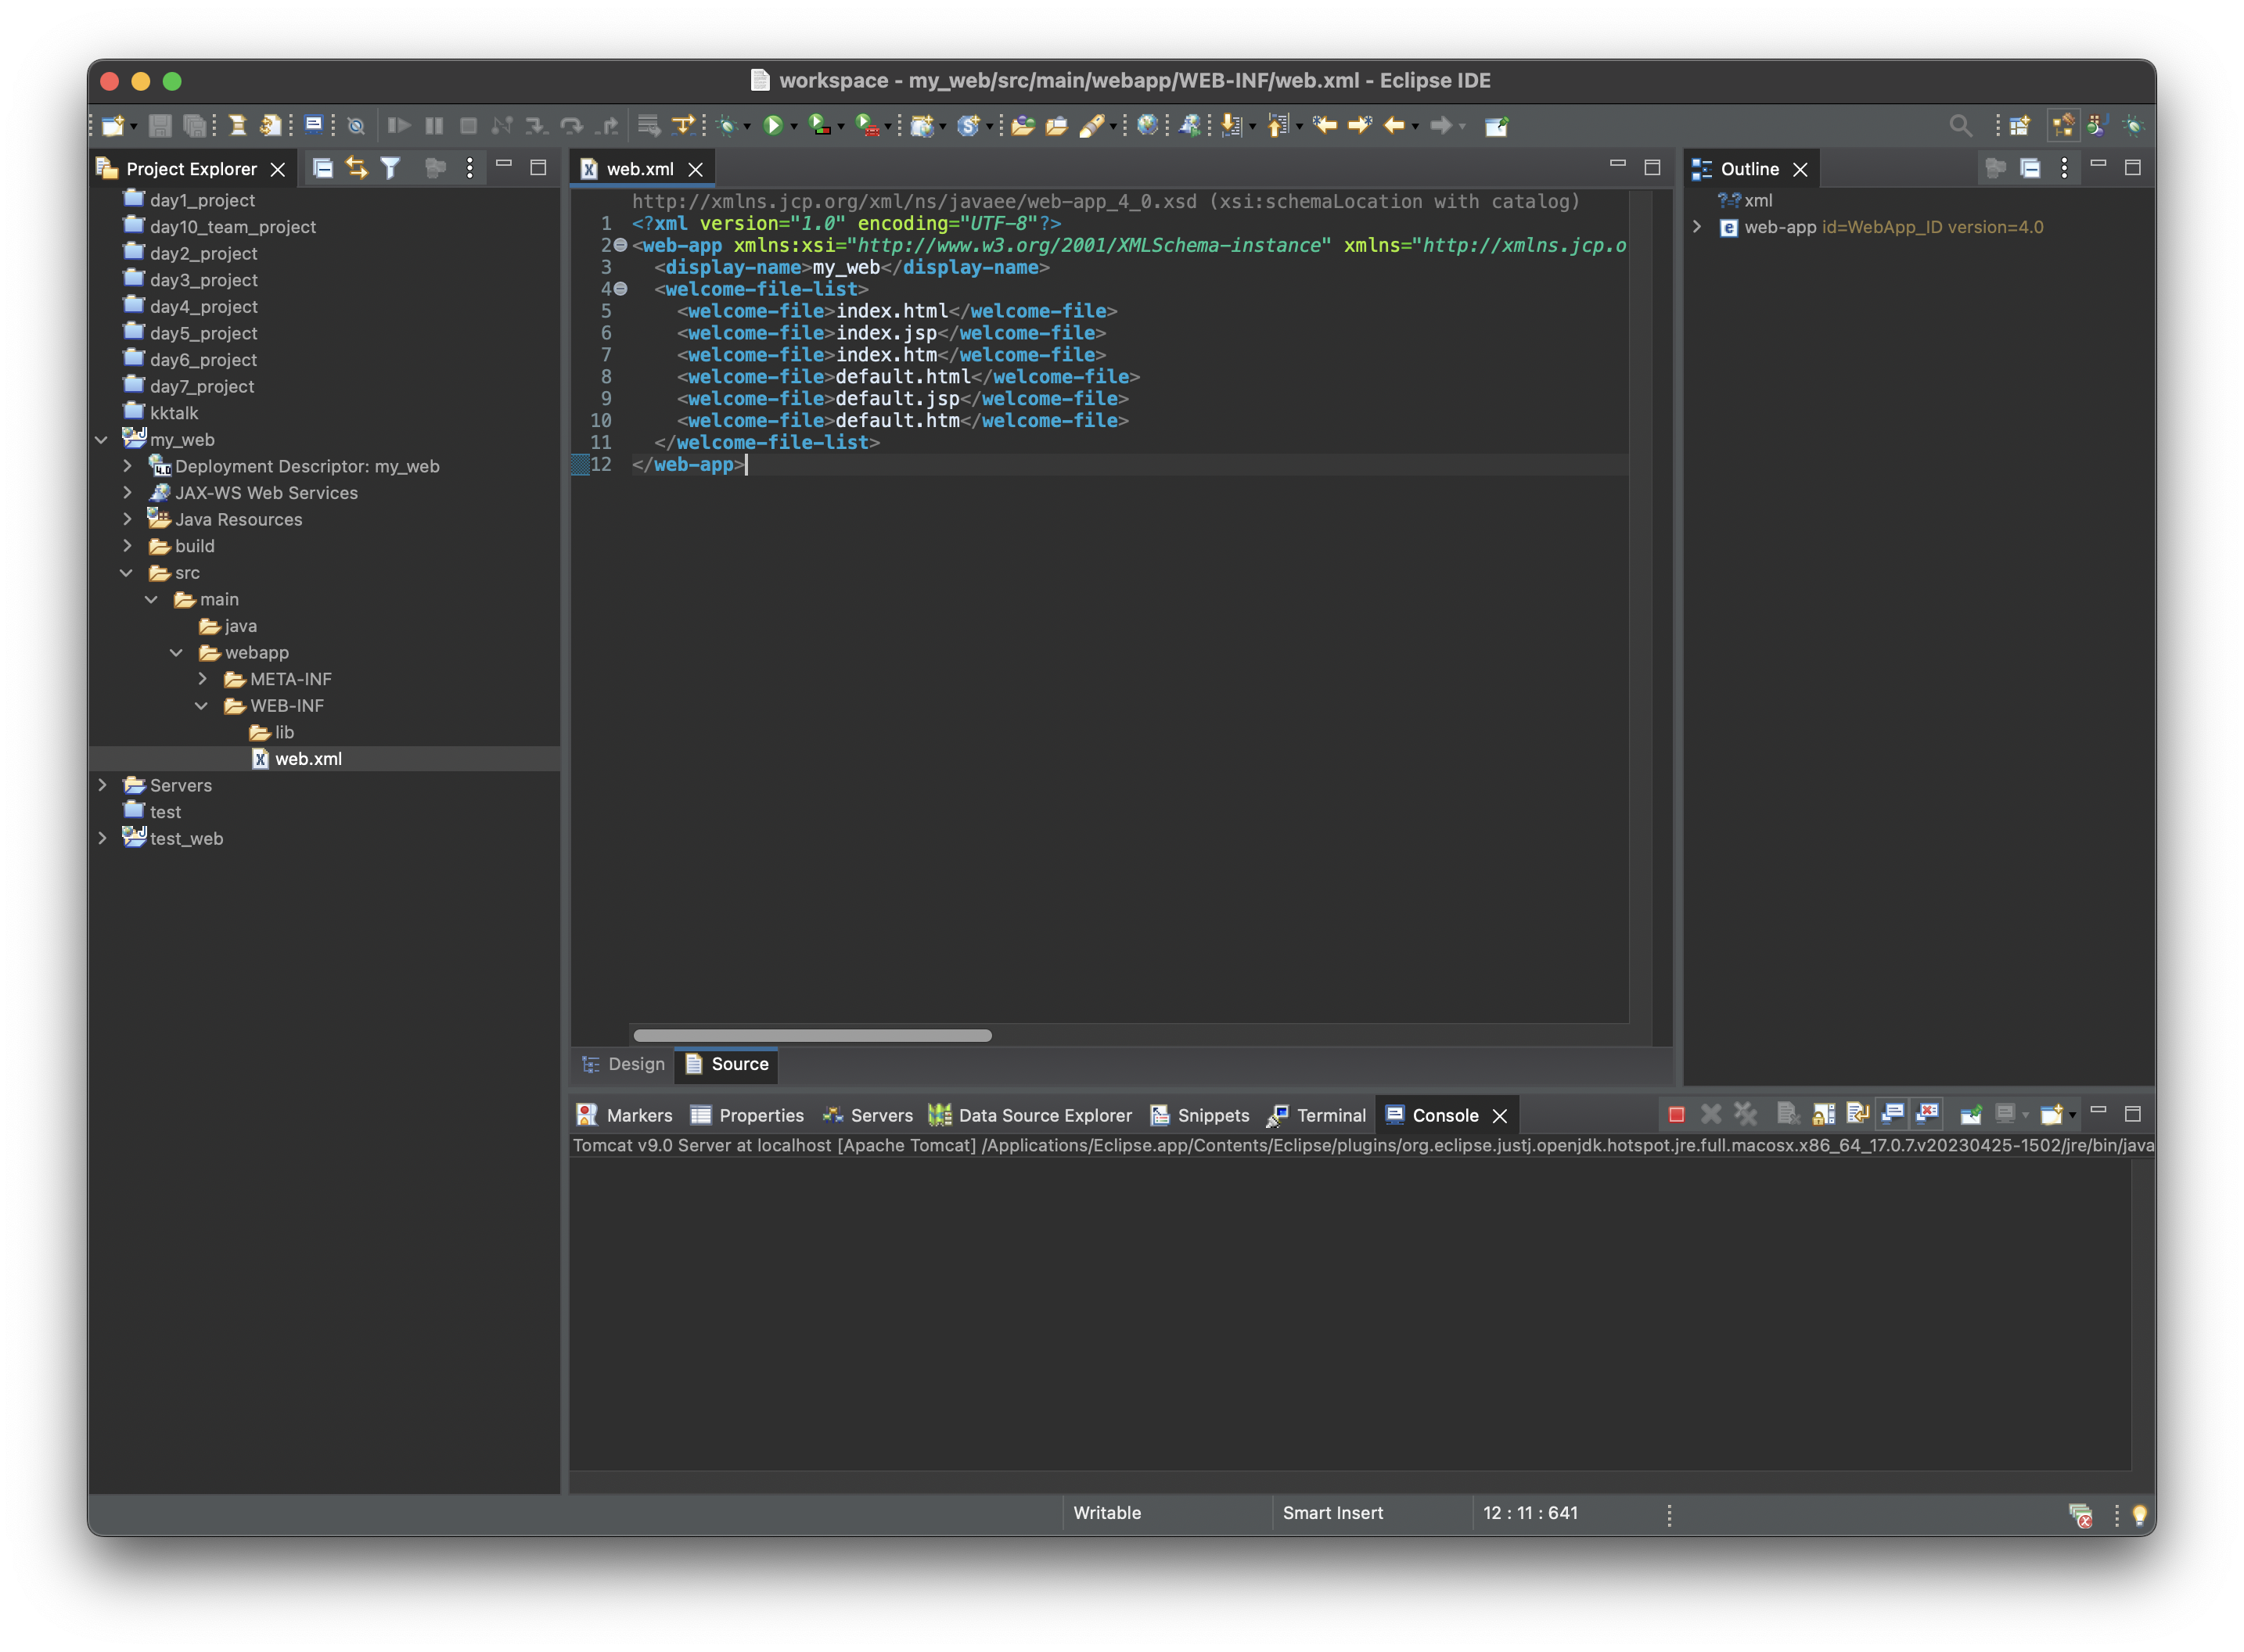2244x1652 pixels.
Task: Toggle the fold marker on line 2
Action: point(620,245)
